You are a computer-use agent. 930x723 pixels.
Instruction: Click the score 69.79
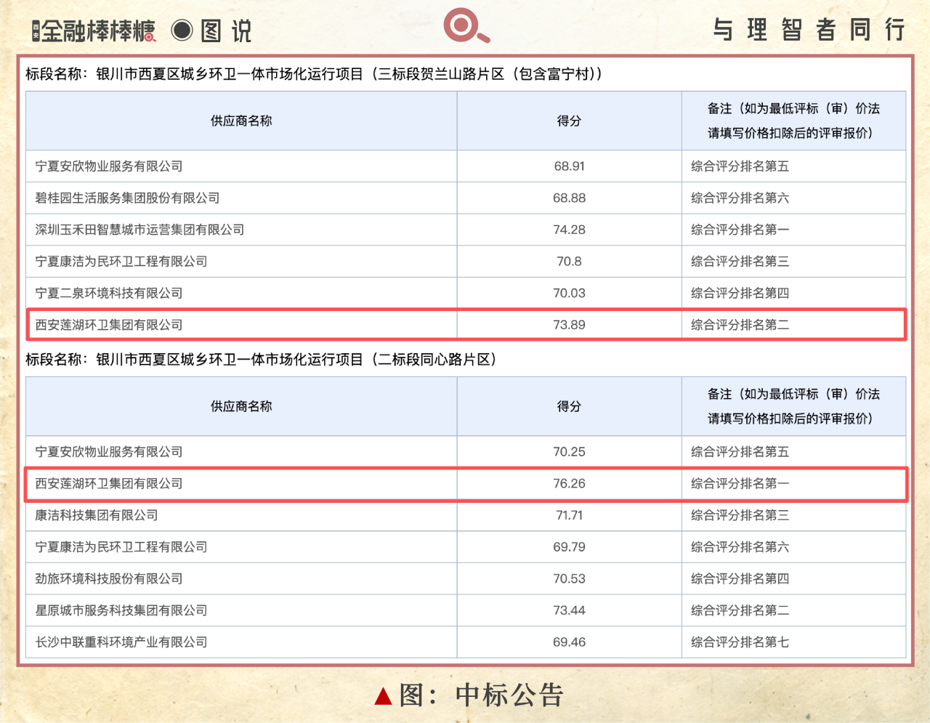[569, 547]
